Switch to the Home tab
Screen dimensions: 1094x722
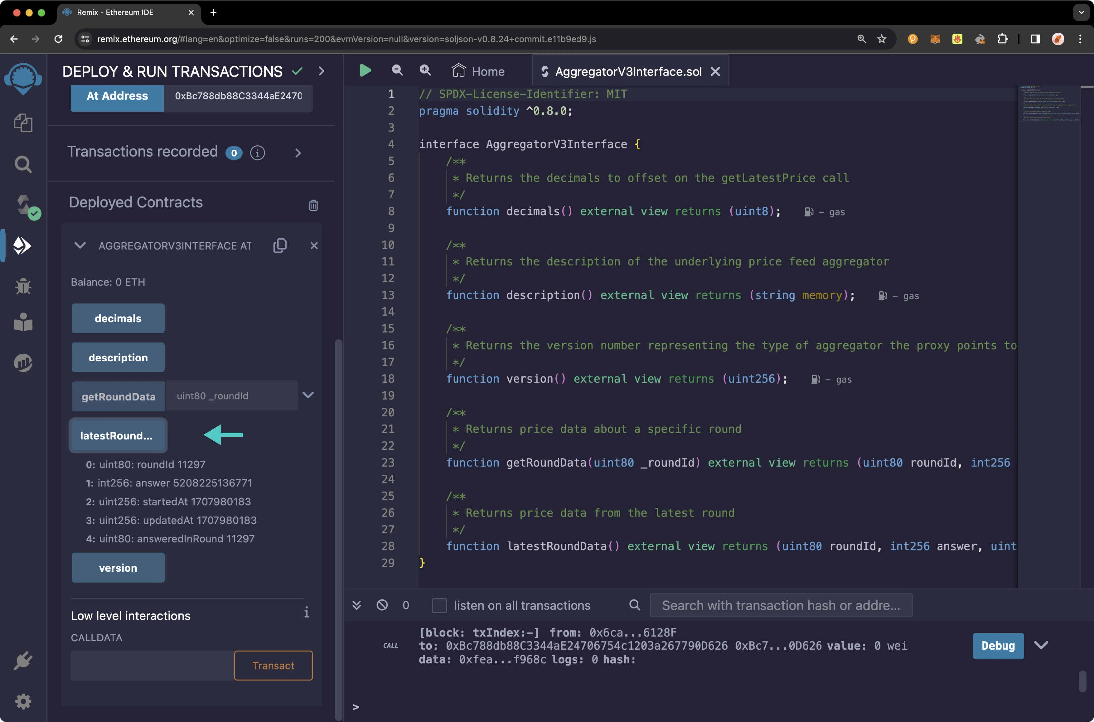point(479,71)
